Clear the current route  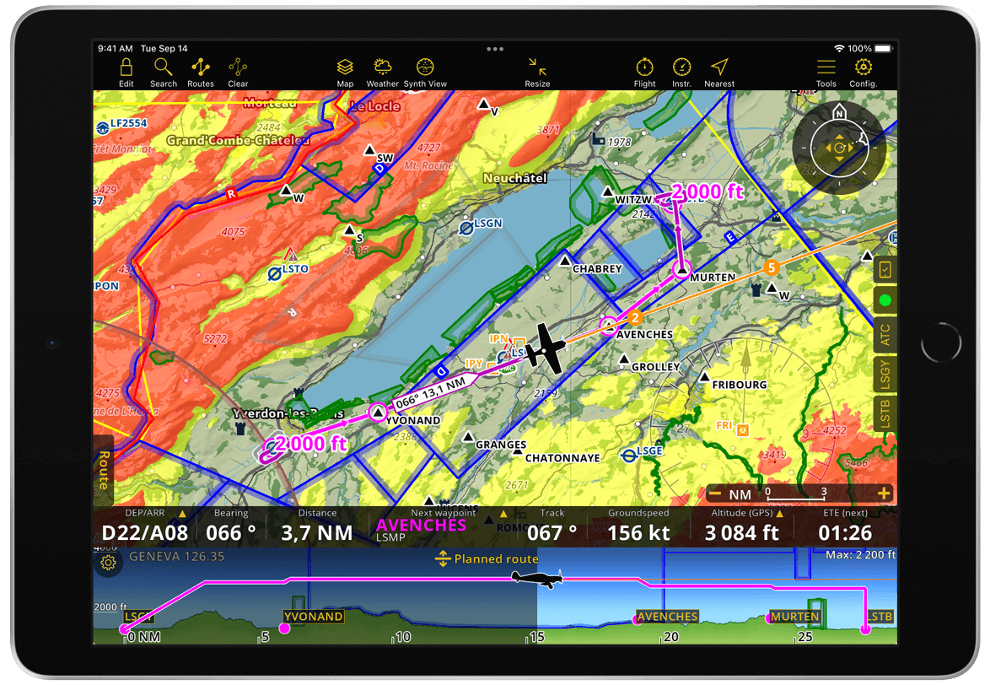pyautogui.click(x=238, y=72)
